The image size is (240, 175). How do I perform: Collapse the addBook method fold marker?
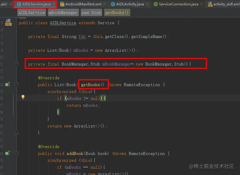coord(16,153)
